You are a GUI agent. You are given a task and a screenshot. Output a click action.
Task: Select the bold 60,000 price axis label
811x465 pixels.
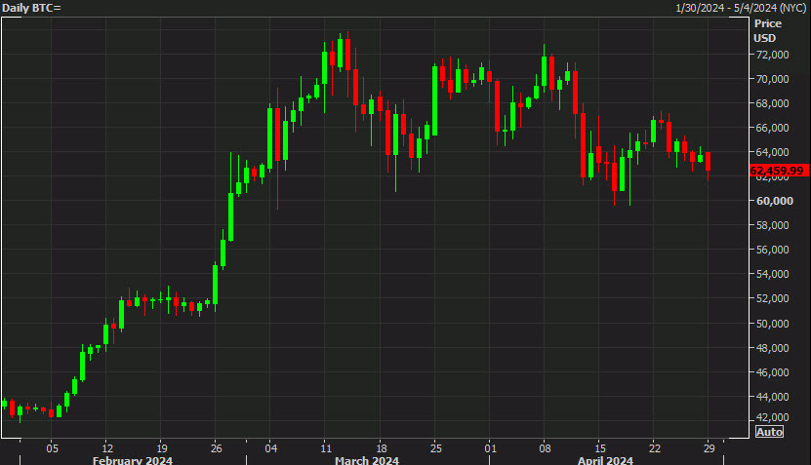[774, 201]
